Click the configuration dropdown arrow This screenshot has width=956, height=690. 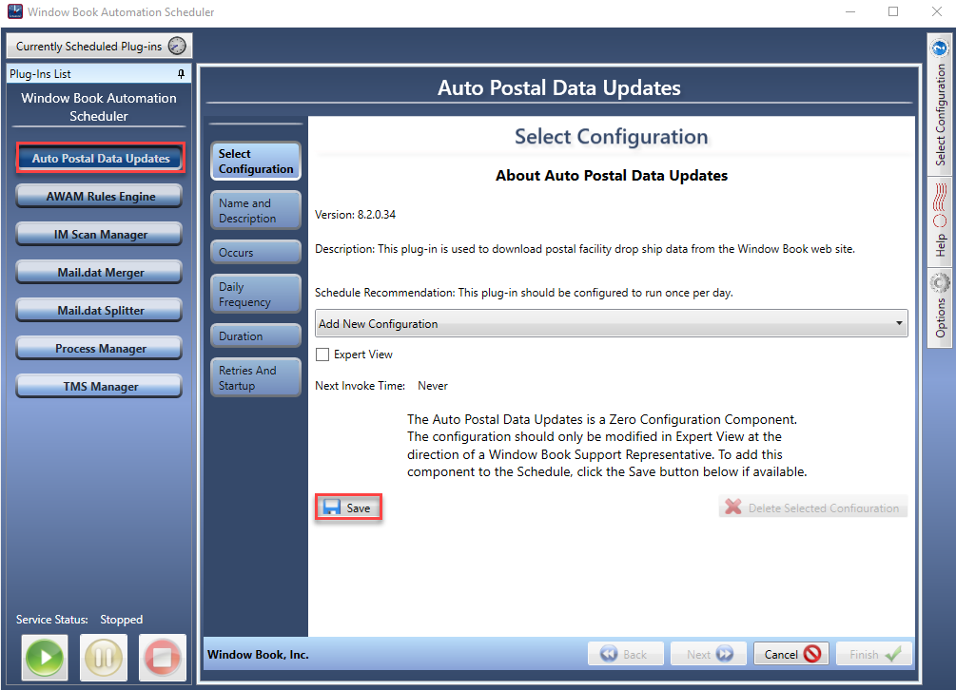click(899, 323)
